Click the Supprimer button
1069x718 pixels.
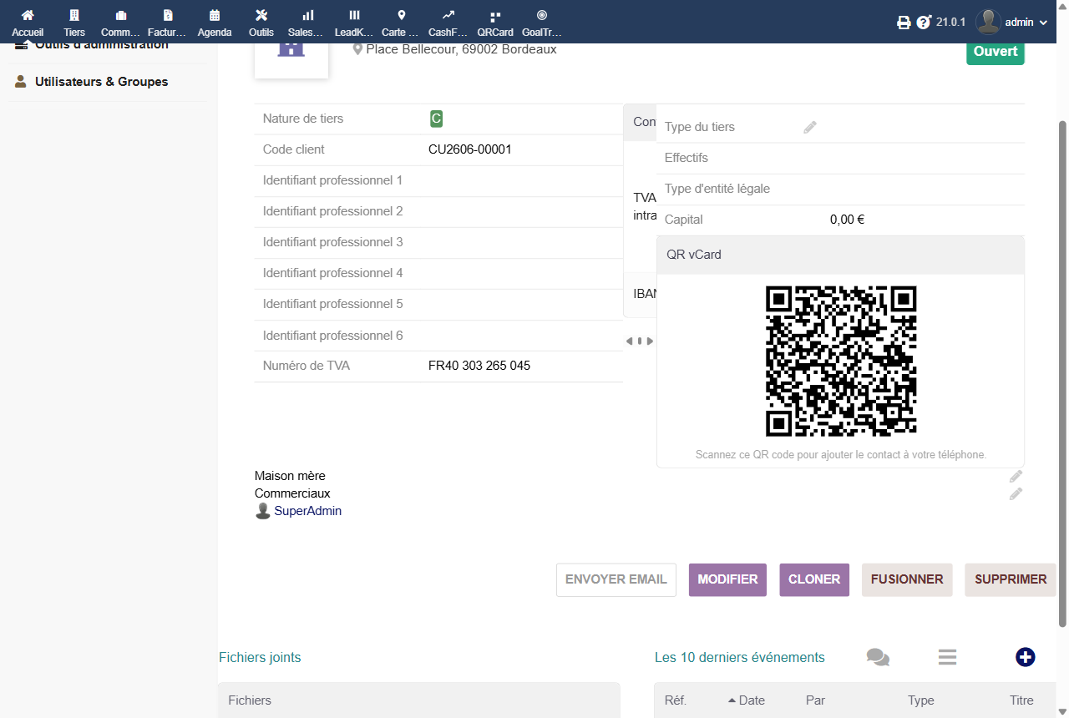pos(1011,579)
